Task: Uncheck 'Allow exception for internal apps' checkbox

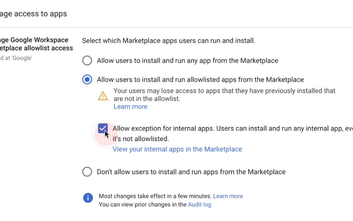Action: [x=103, y=128]
